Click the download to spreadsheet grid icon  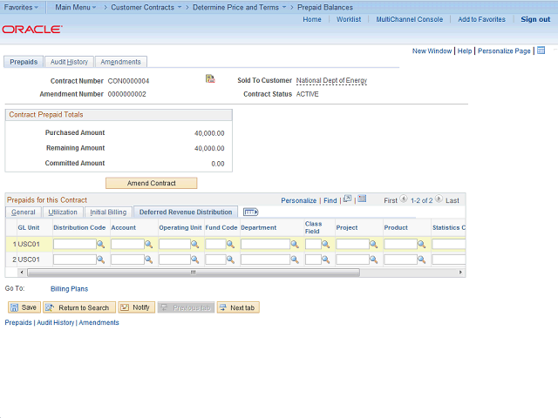pos(362,199)
